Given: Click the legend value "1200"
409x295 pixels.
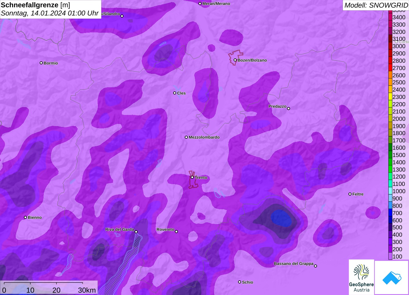Looking at the screenshot, I should 399,177.
